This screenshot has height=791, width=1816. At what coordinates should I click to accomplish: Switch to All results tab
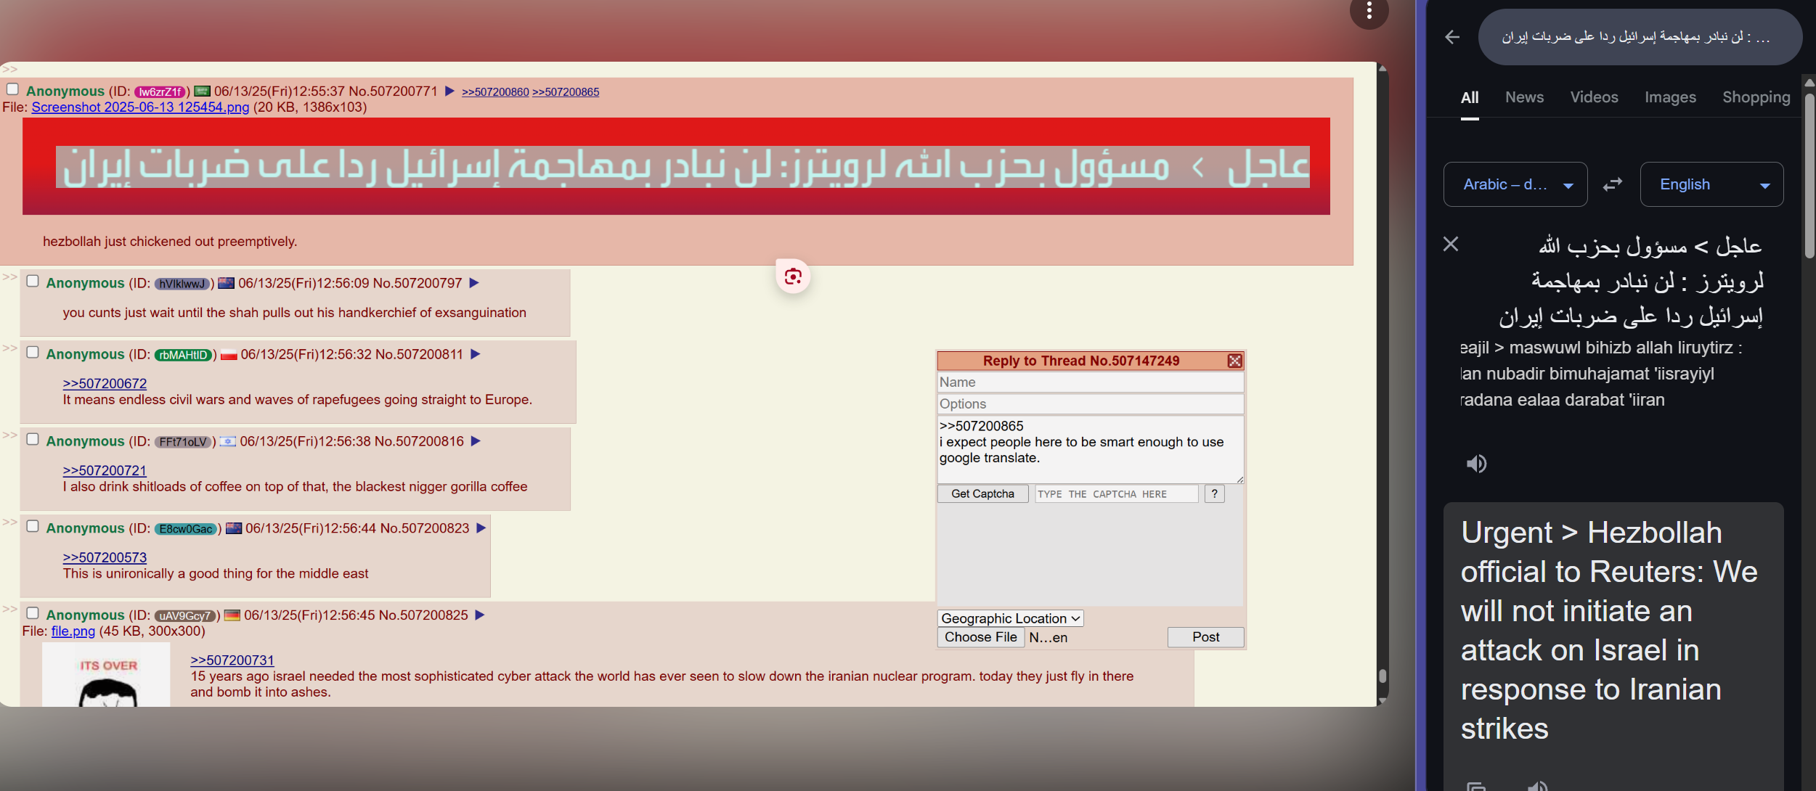pos(1470,97)
